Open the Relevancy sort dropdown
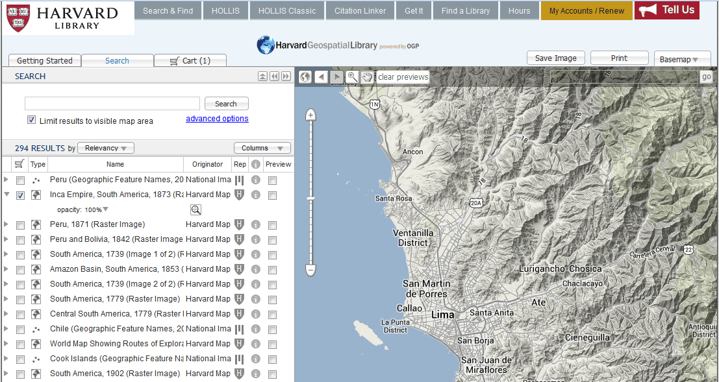The height and width of the screenshot is (382, 719). (105, 147)
